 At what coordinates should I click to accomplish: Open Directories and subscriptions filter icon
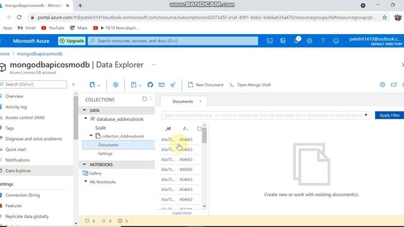pos(283,40)
